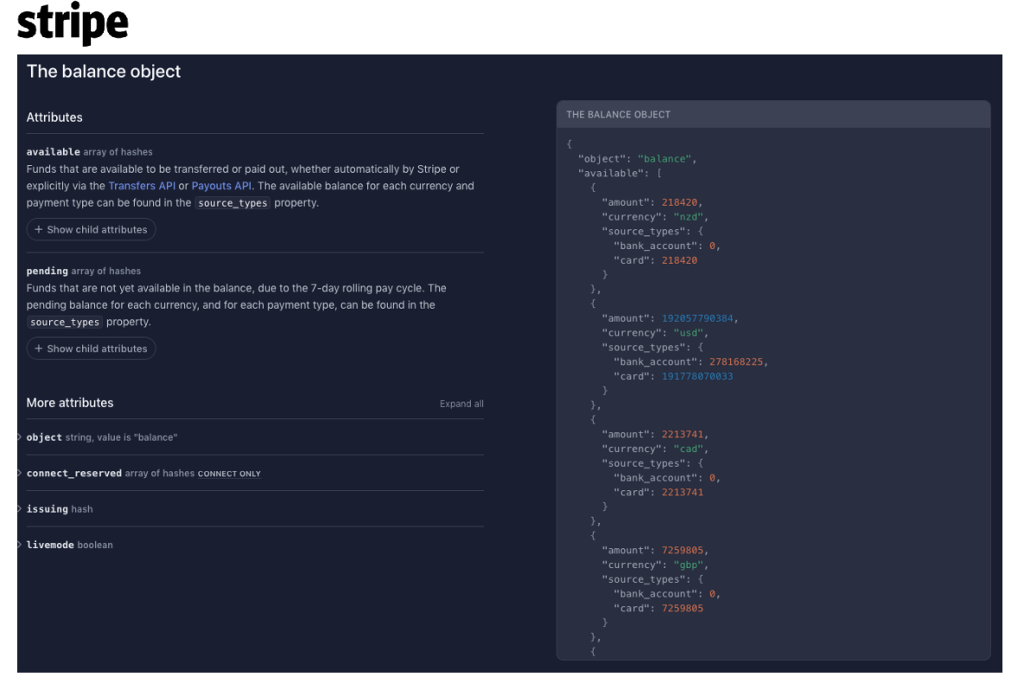The width and height of the screenshot is (1018, 683).
Task: Click the amount value 192057790384
Action: coord(697,319)
